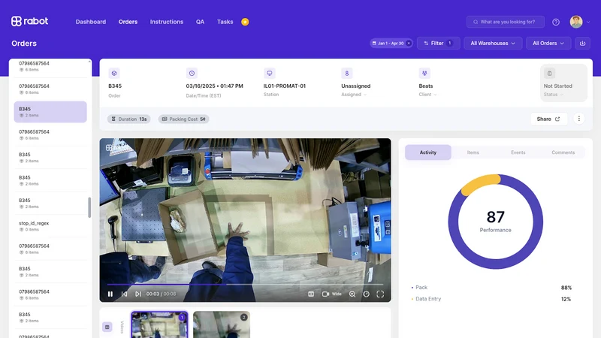This screenshot has height=338, width=601.
Task: Skip to previous video clip
Action: click(124, 294)
